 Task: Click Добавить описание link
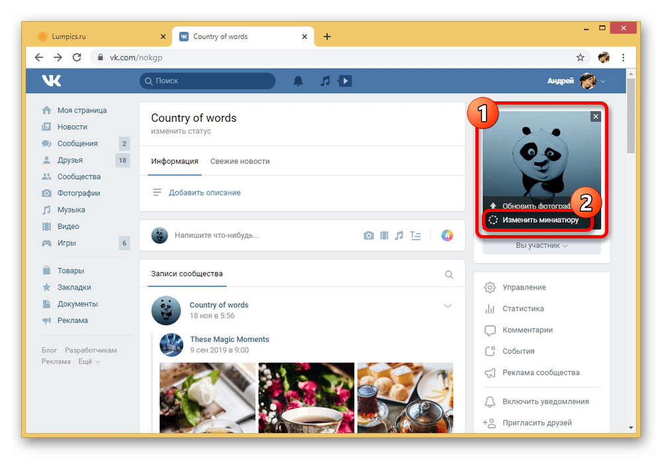point(205,193)
